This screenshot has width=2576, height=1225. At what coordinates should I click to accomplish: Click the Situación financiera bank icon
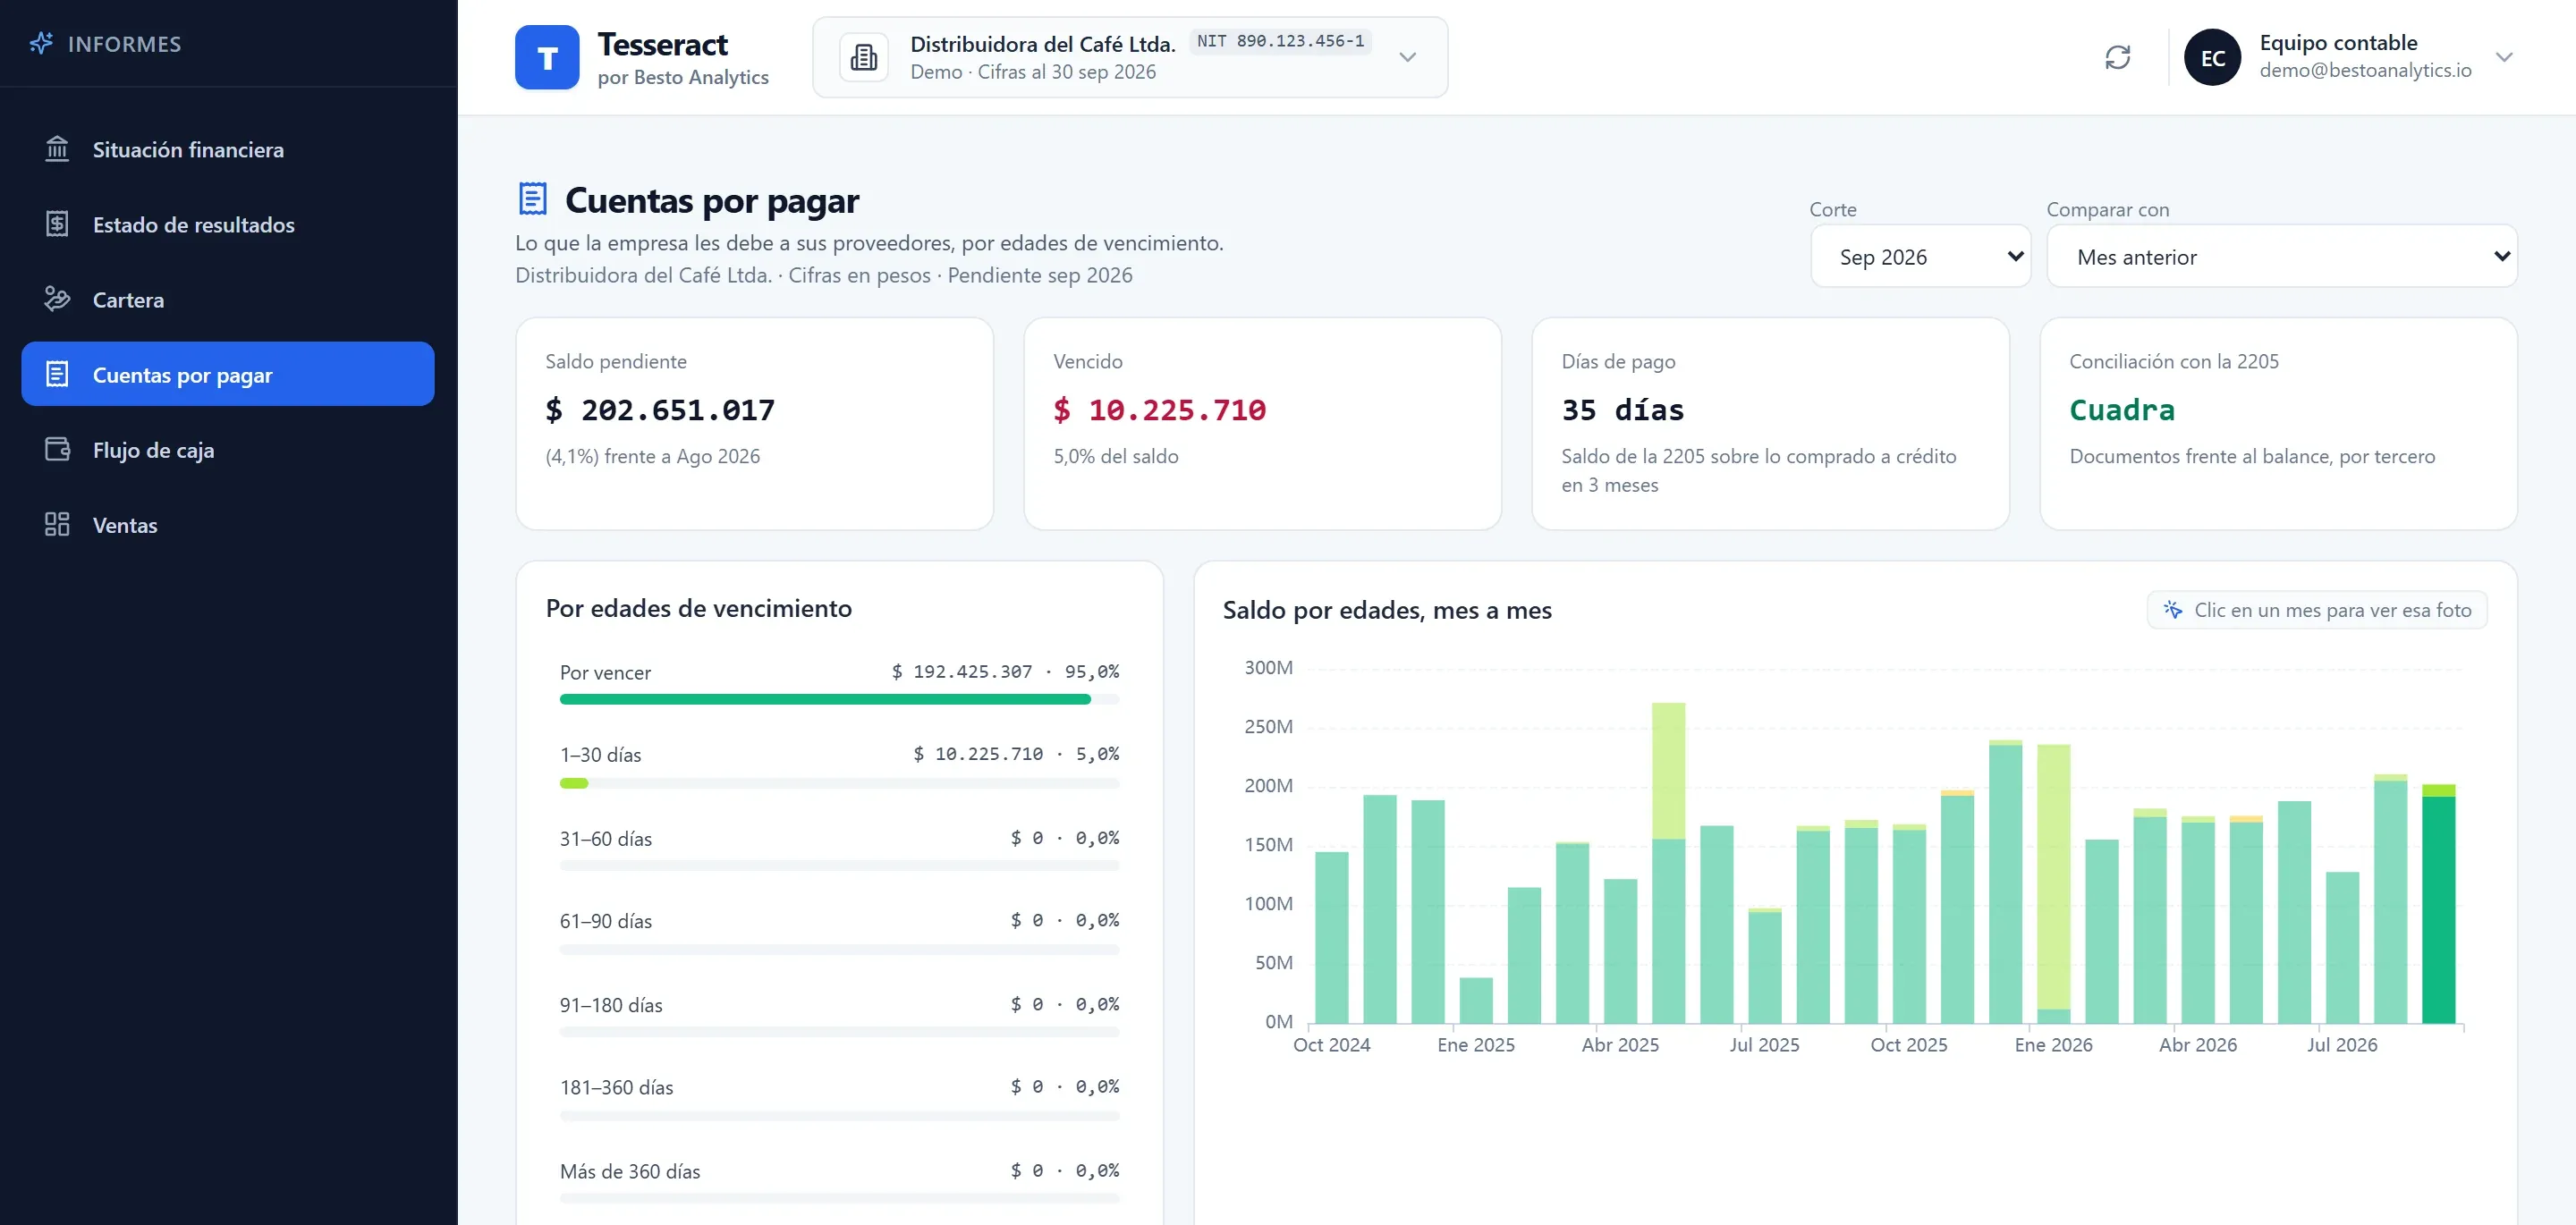coord(57,149)
